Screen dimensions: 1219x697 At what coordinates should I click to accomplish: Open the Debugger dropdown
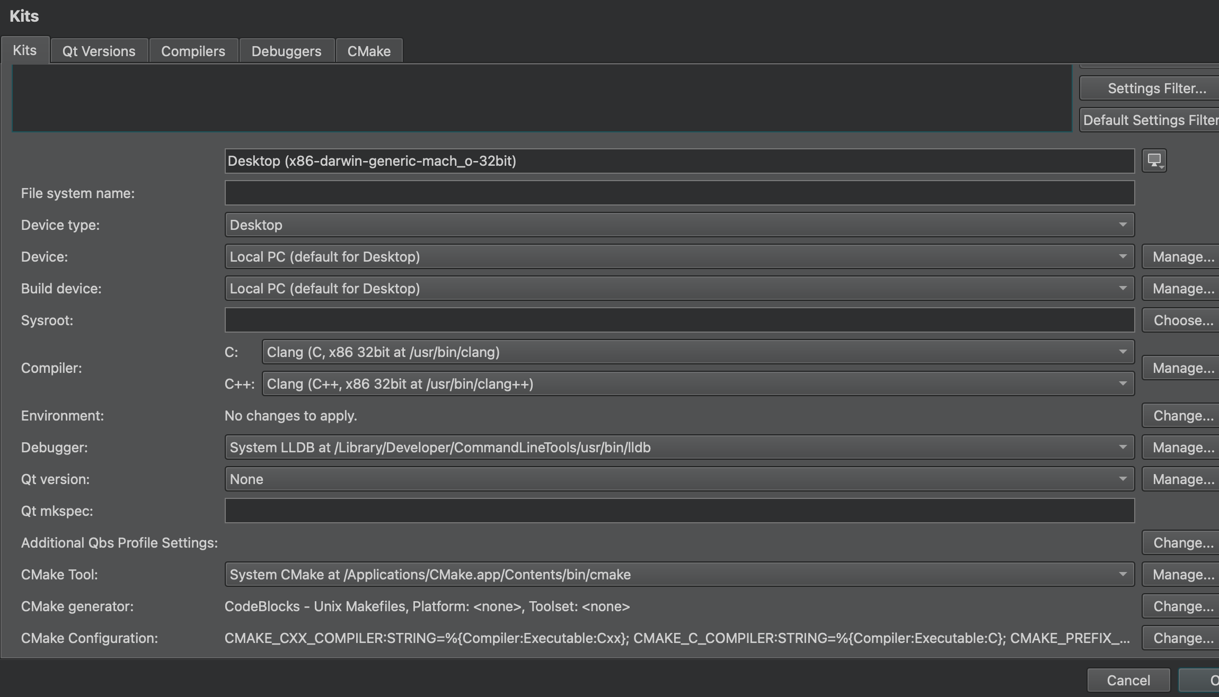[x=679, y=447]
